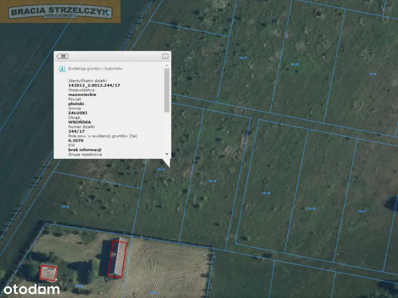
Task: Pick the parcel labeled 244/21
Action: point(362,211)
